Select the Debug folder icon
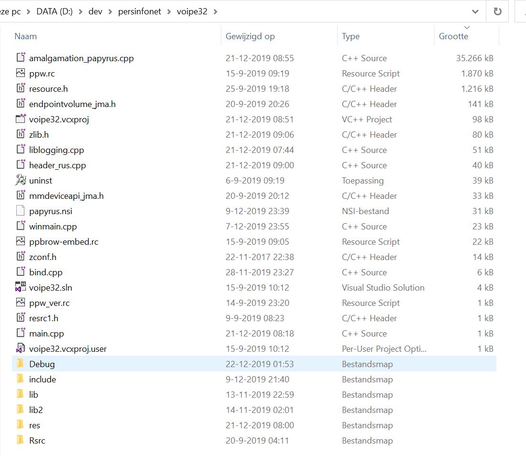This screenshot has height=456, width=526. [x=21, y=364]
